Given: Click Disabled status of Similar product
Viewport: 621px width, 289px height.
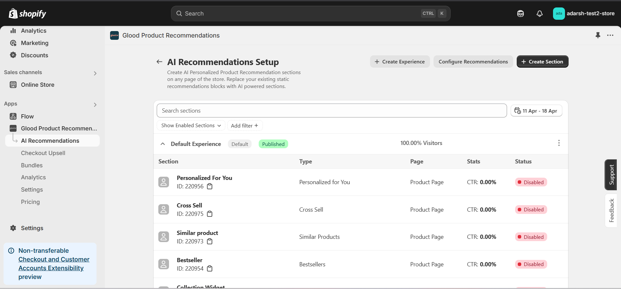Looking at the screenshot, I should coord(531,237).
